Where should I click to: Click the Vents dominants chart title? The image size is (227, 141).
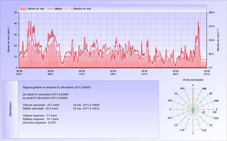[193, 80]
